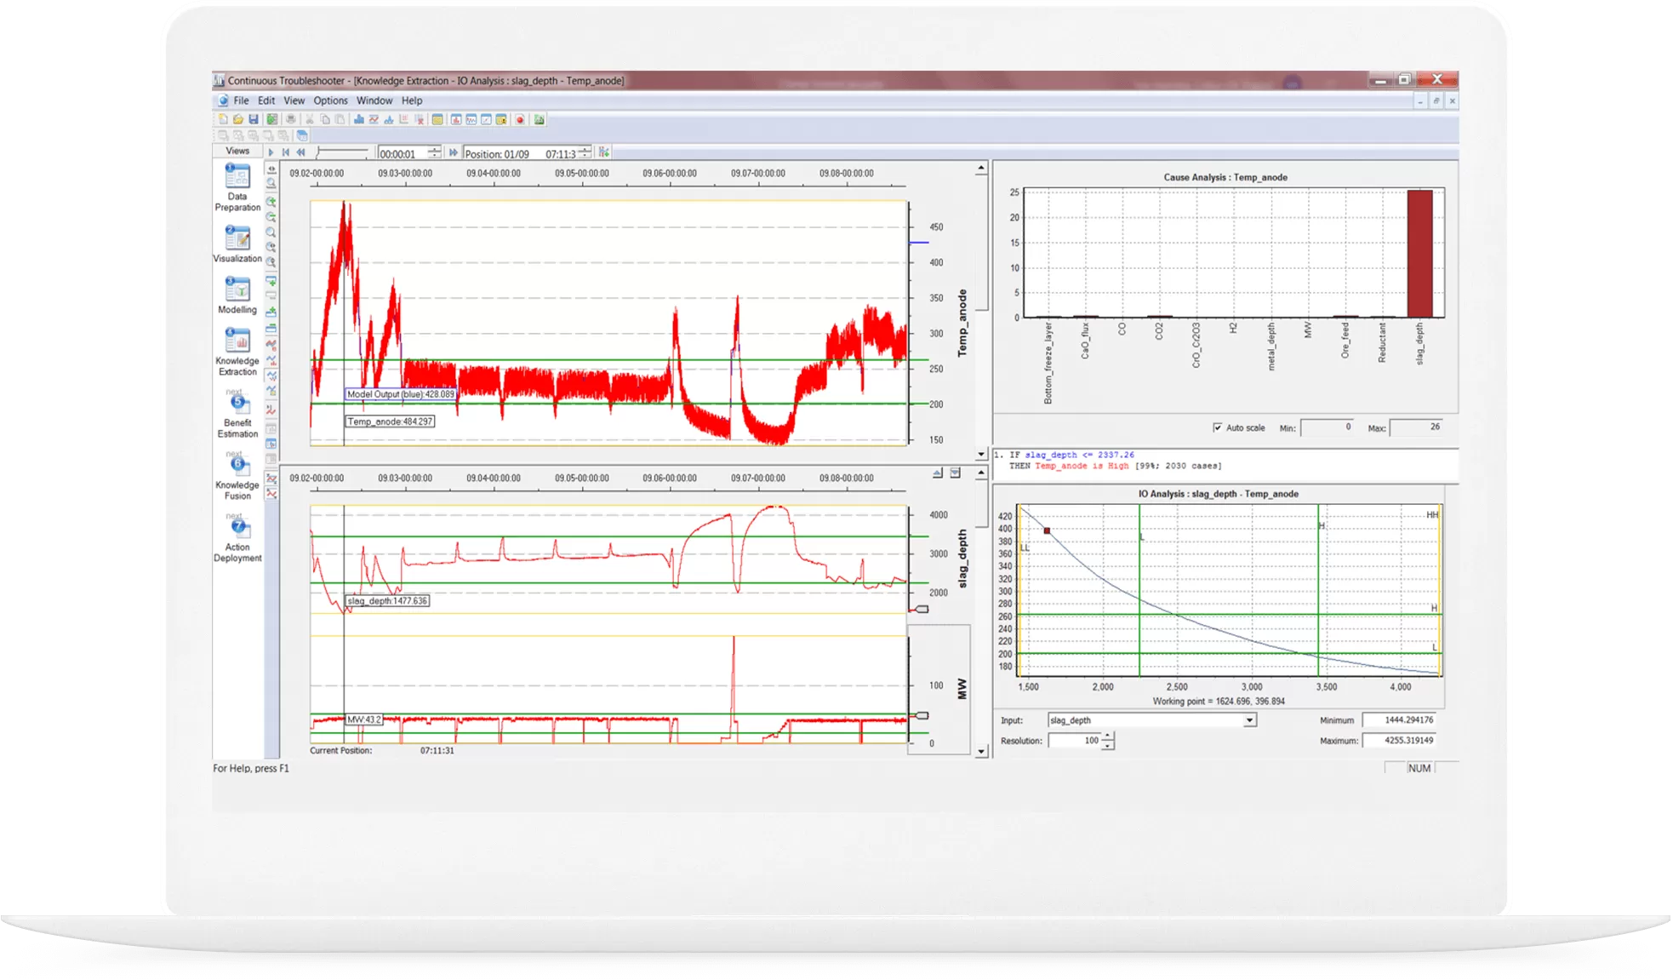The height and width of the screenshot is (980, 1673).
Task: Open the Input slag_depth dropdown
Action: tap(1249, 720)
